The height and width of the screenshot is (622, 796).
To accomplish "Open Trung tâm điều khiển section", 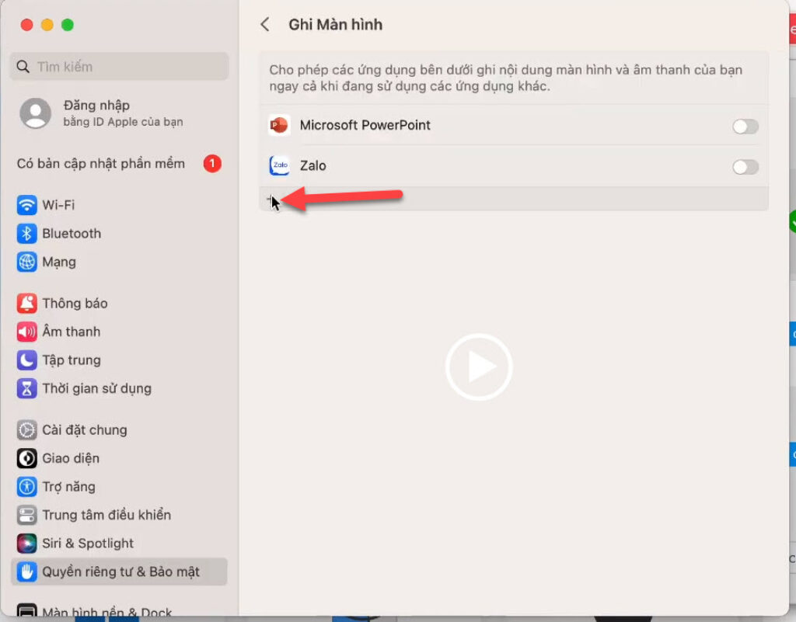I will pyautogui.click(x=106, y=515).
